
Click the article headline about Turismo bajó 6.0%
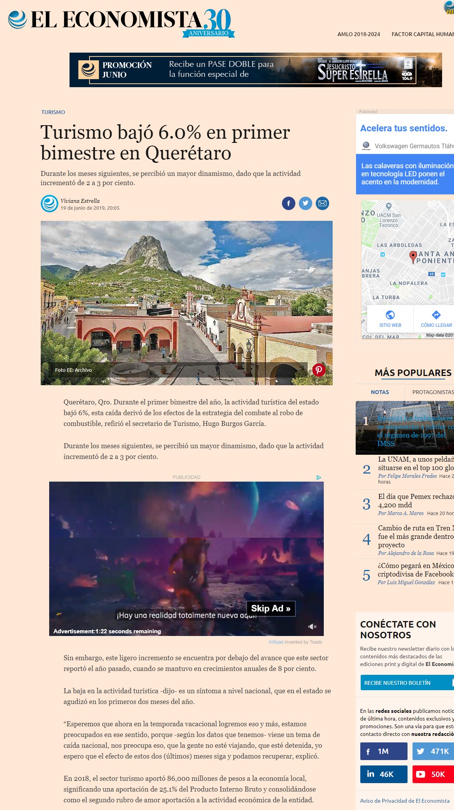(x=165, y=142)
